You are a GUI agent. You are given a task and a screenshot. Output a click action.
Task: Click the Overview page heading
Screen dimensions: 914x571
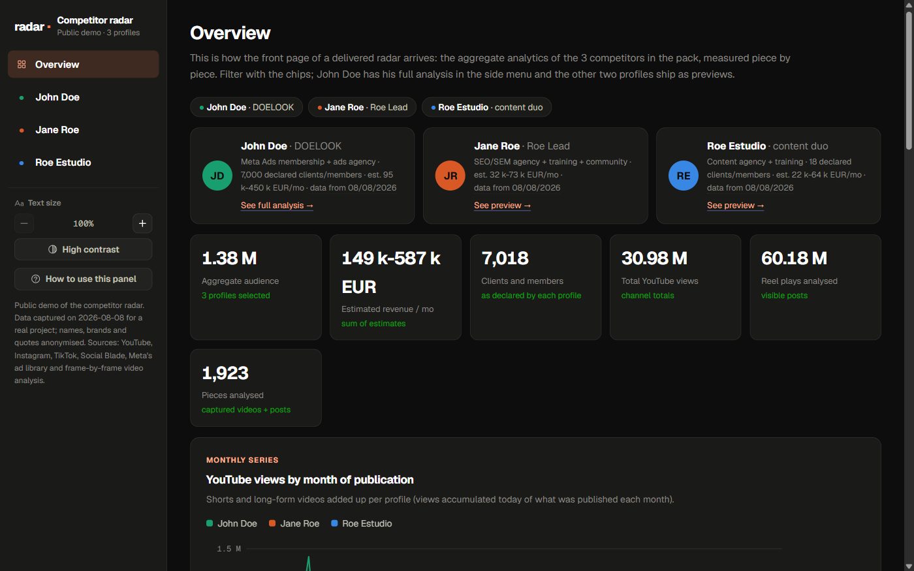(230, 33)
